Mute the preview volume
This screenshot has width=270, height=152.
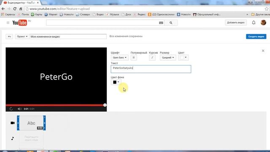(x=19, y=109)
